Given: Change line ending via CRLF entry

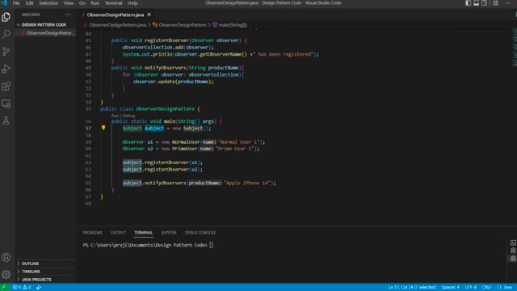Looking at the screenshot, I should [486, 287].
